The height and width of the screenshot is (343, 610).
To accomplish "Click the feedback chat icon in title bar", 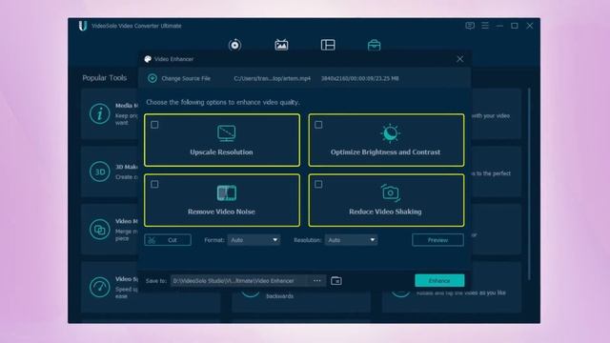I will (470, 26).
